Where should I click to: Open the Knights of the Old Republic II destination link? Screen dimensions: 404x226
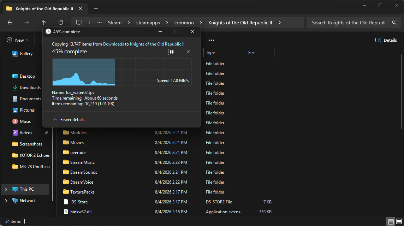[x=157, y=44]
